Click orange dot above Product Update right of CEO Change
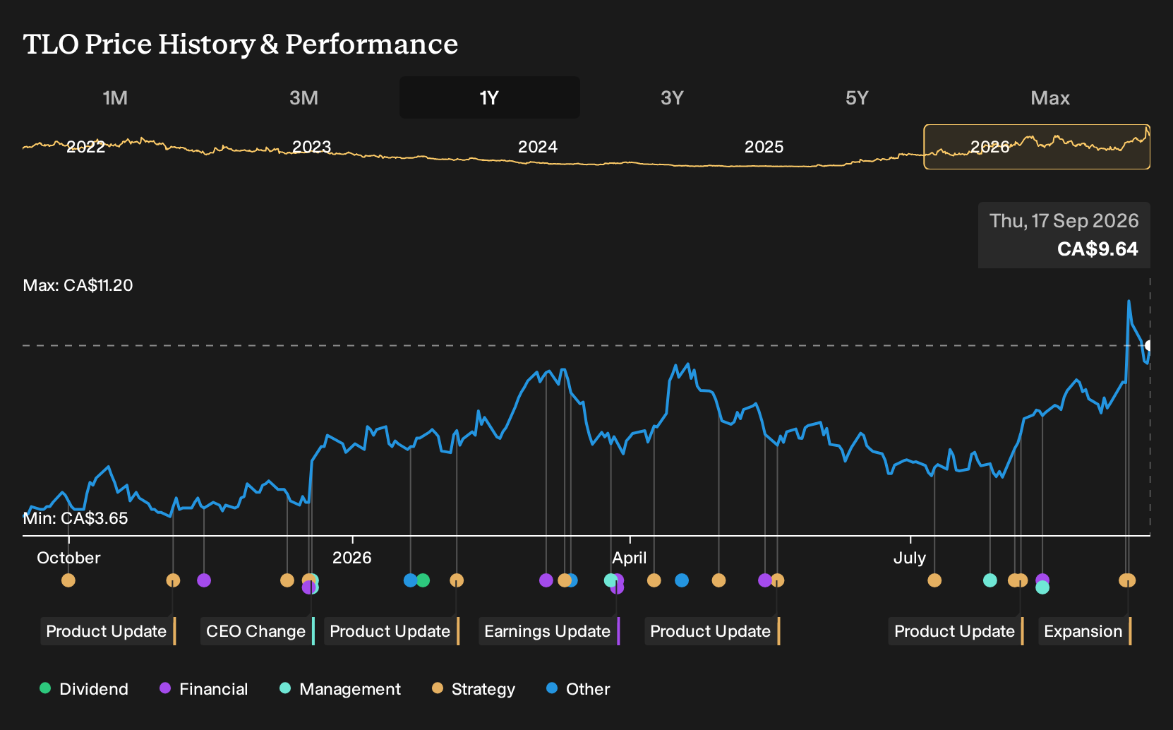Image resolution: width=1173 pixels, height=730 pixels. (457, 580)
